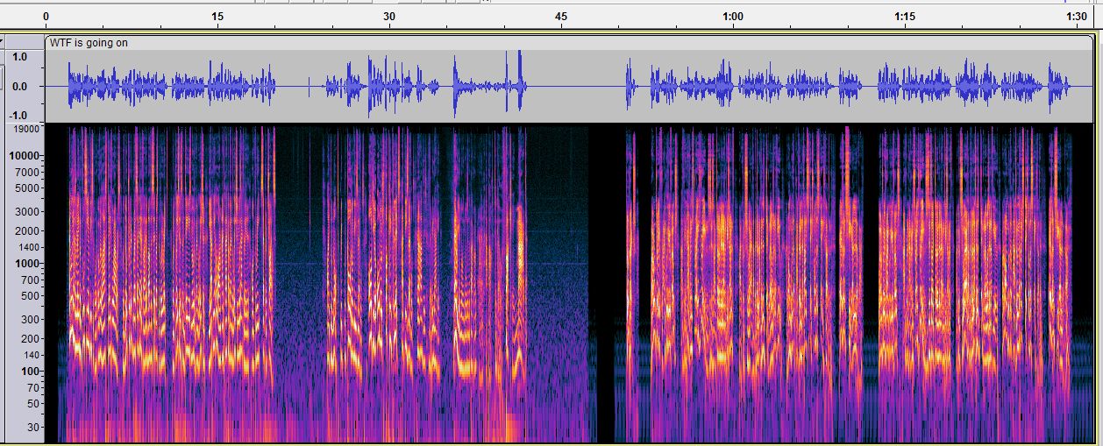The image size is (1103, 446).
Task: Click the 30 label on frequency scale
Action: (33, 428)
